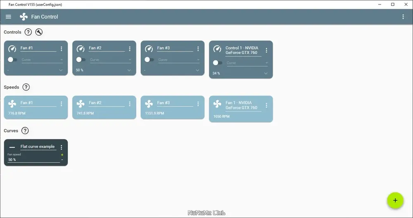Screen dimensions: 413x218
Task: Click the green plus add floating button
Action: [395, 200]
